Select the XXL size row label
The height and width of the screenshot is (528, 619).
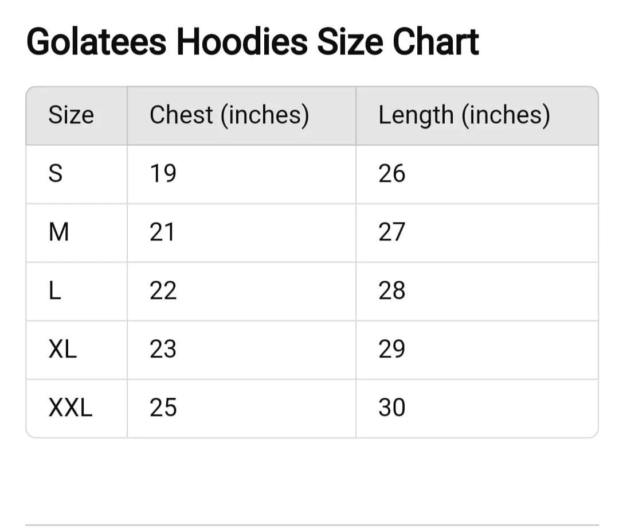tap(70, 408)
